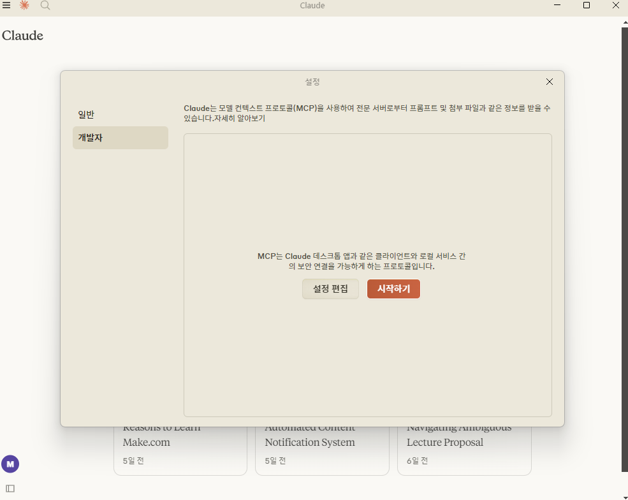The image size is (628, 500).
Task: Click the Claude heading in the main window
Action: (x=22, y=36)
